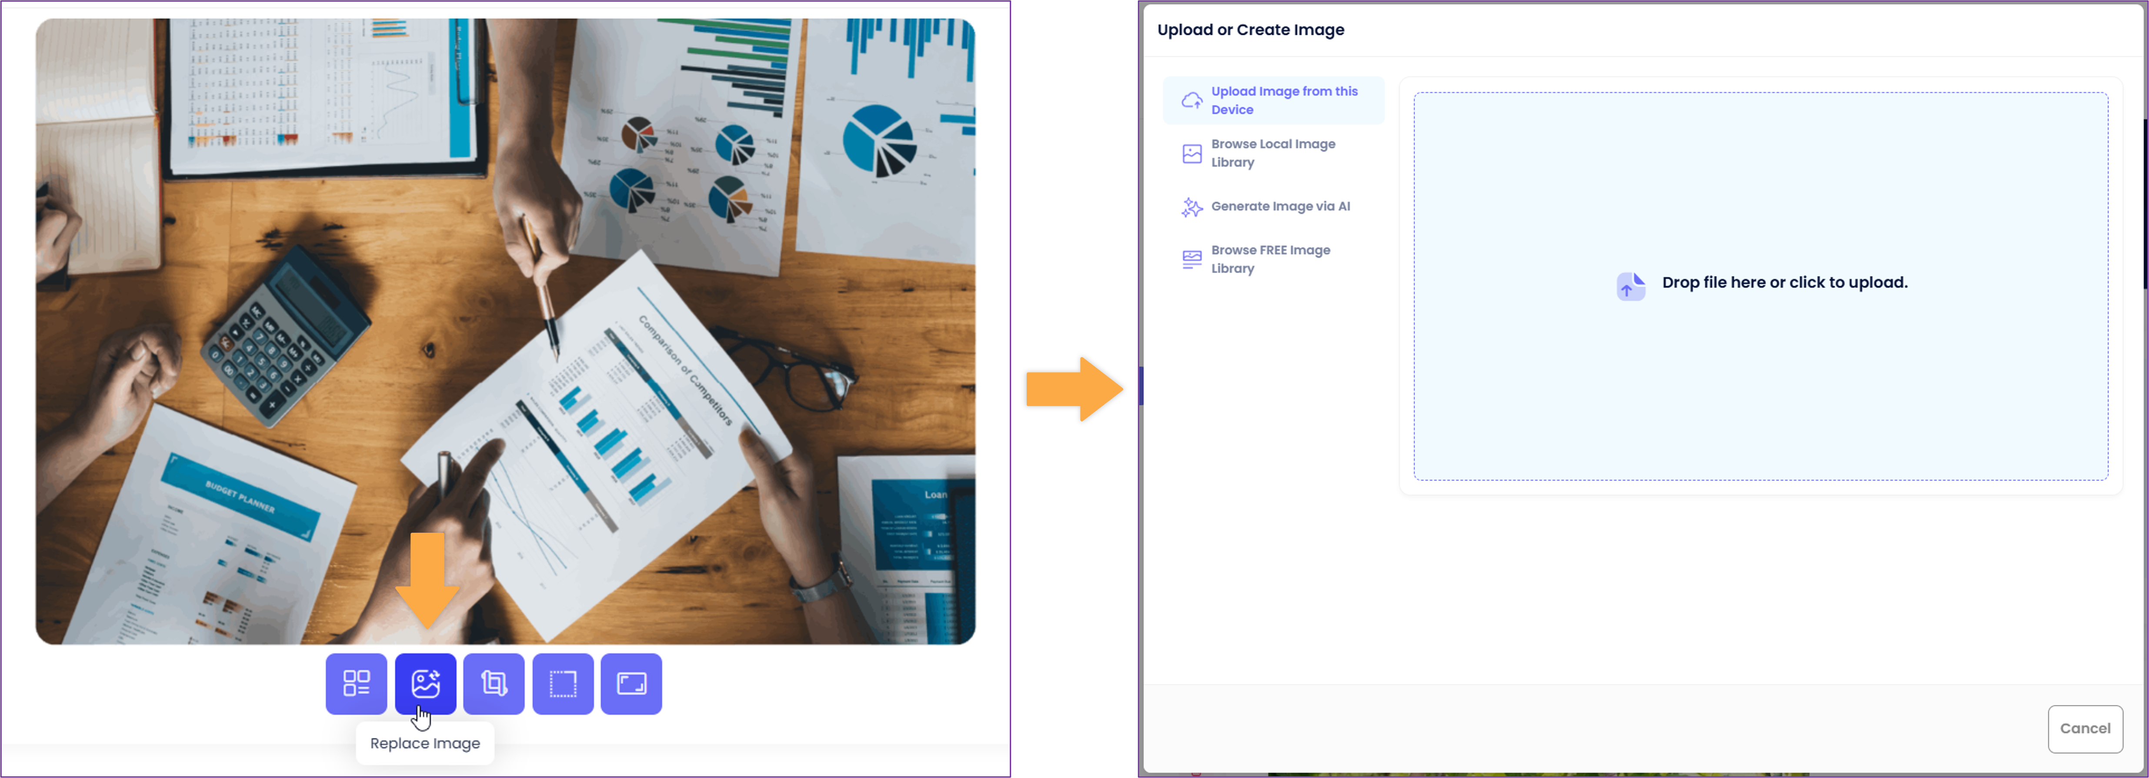This screenshot has width=2149, height=778.
Task: Click the local image library picture icon
Action: click(1192, 154)
